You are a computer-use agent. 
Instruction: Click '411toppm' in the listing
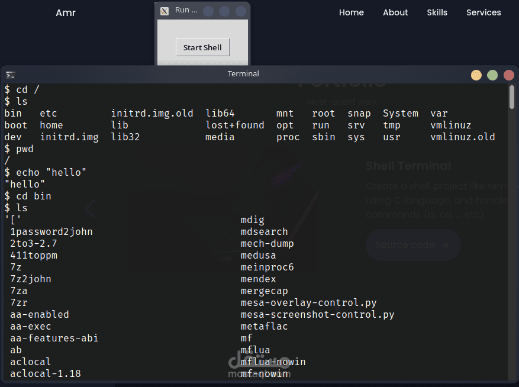tap(33, 256)
